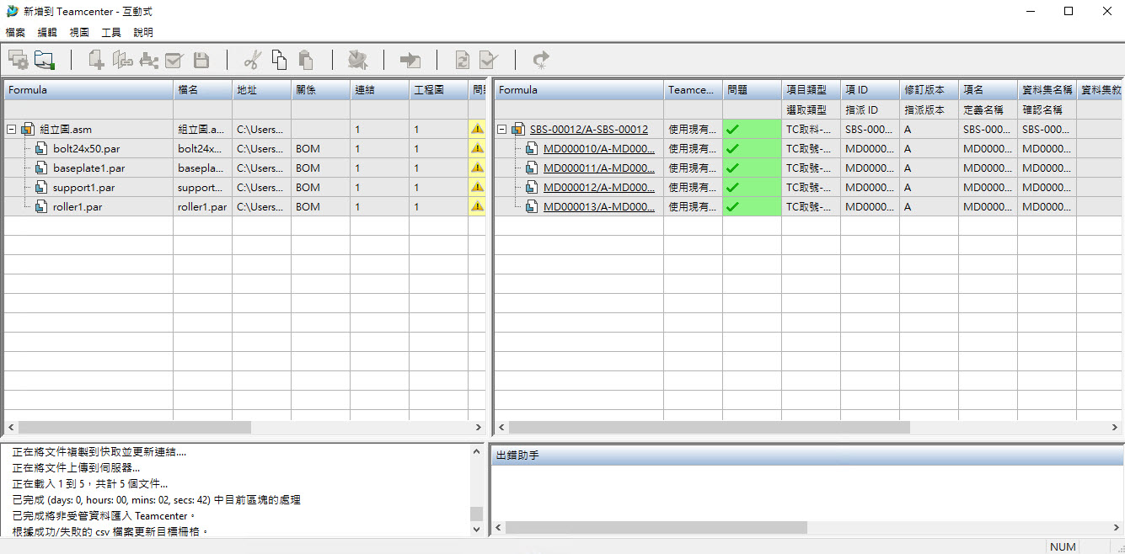Screen dimensions: 1125x554
Task: Open the 說明 menu
Action: click(143, 32)
